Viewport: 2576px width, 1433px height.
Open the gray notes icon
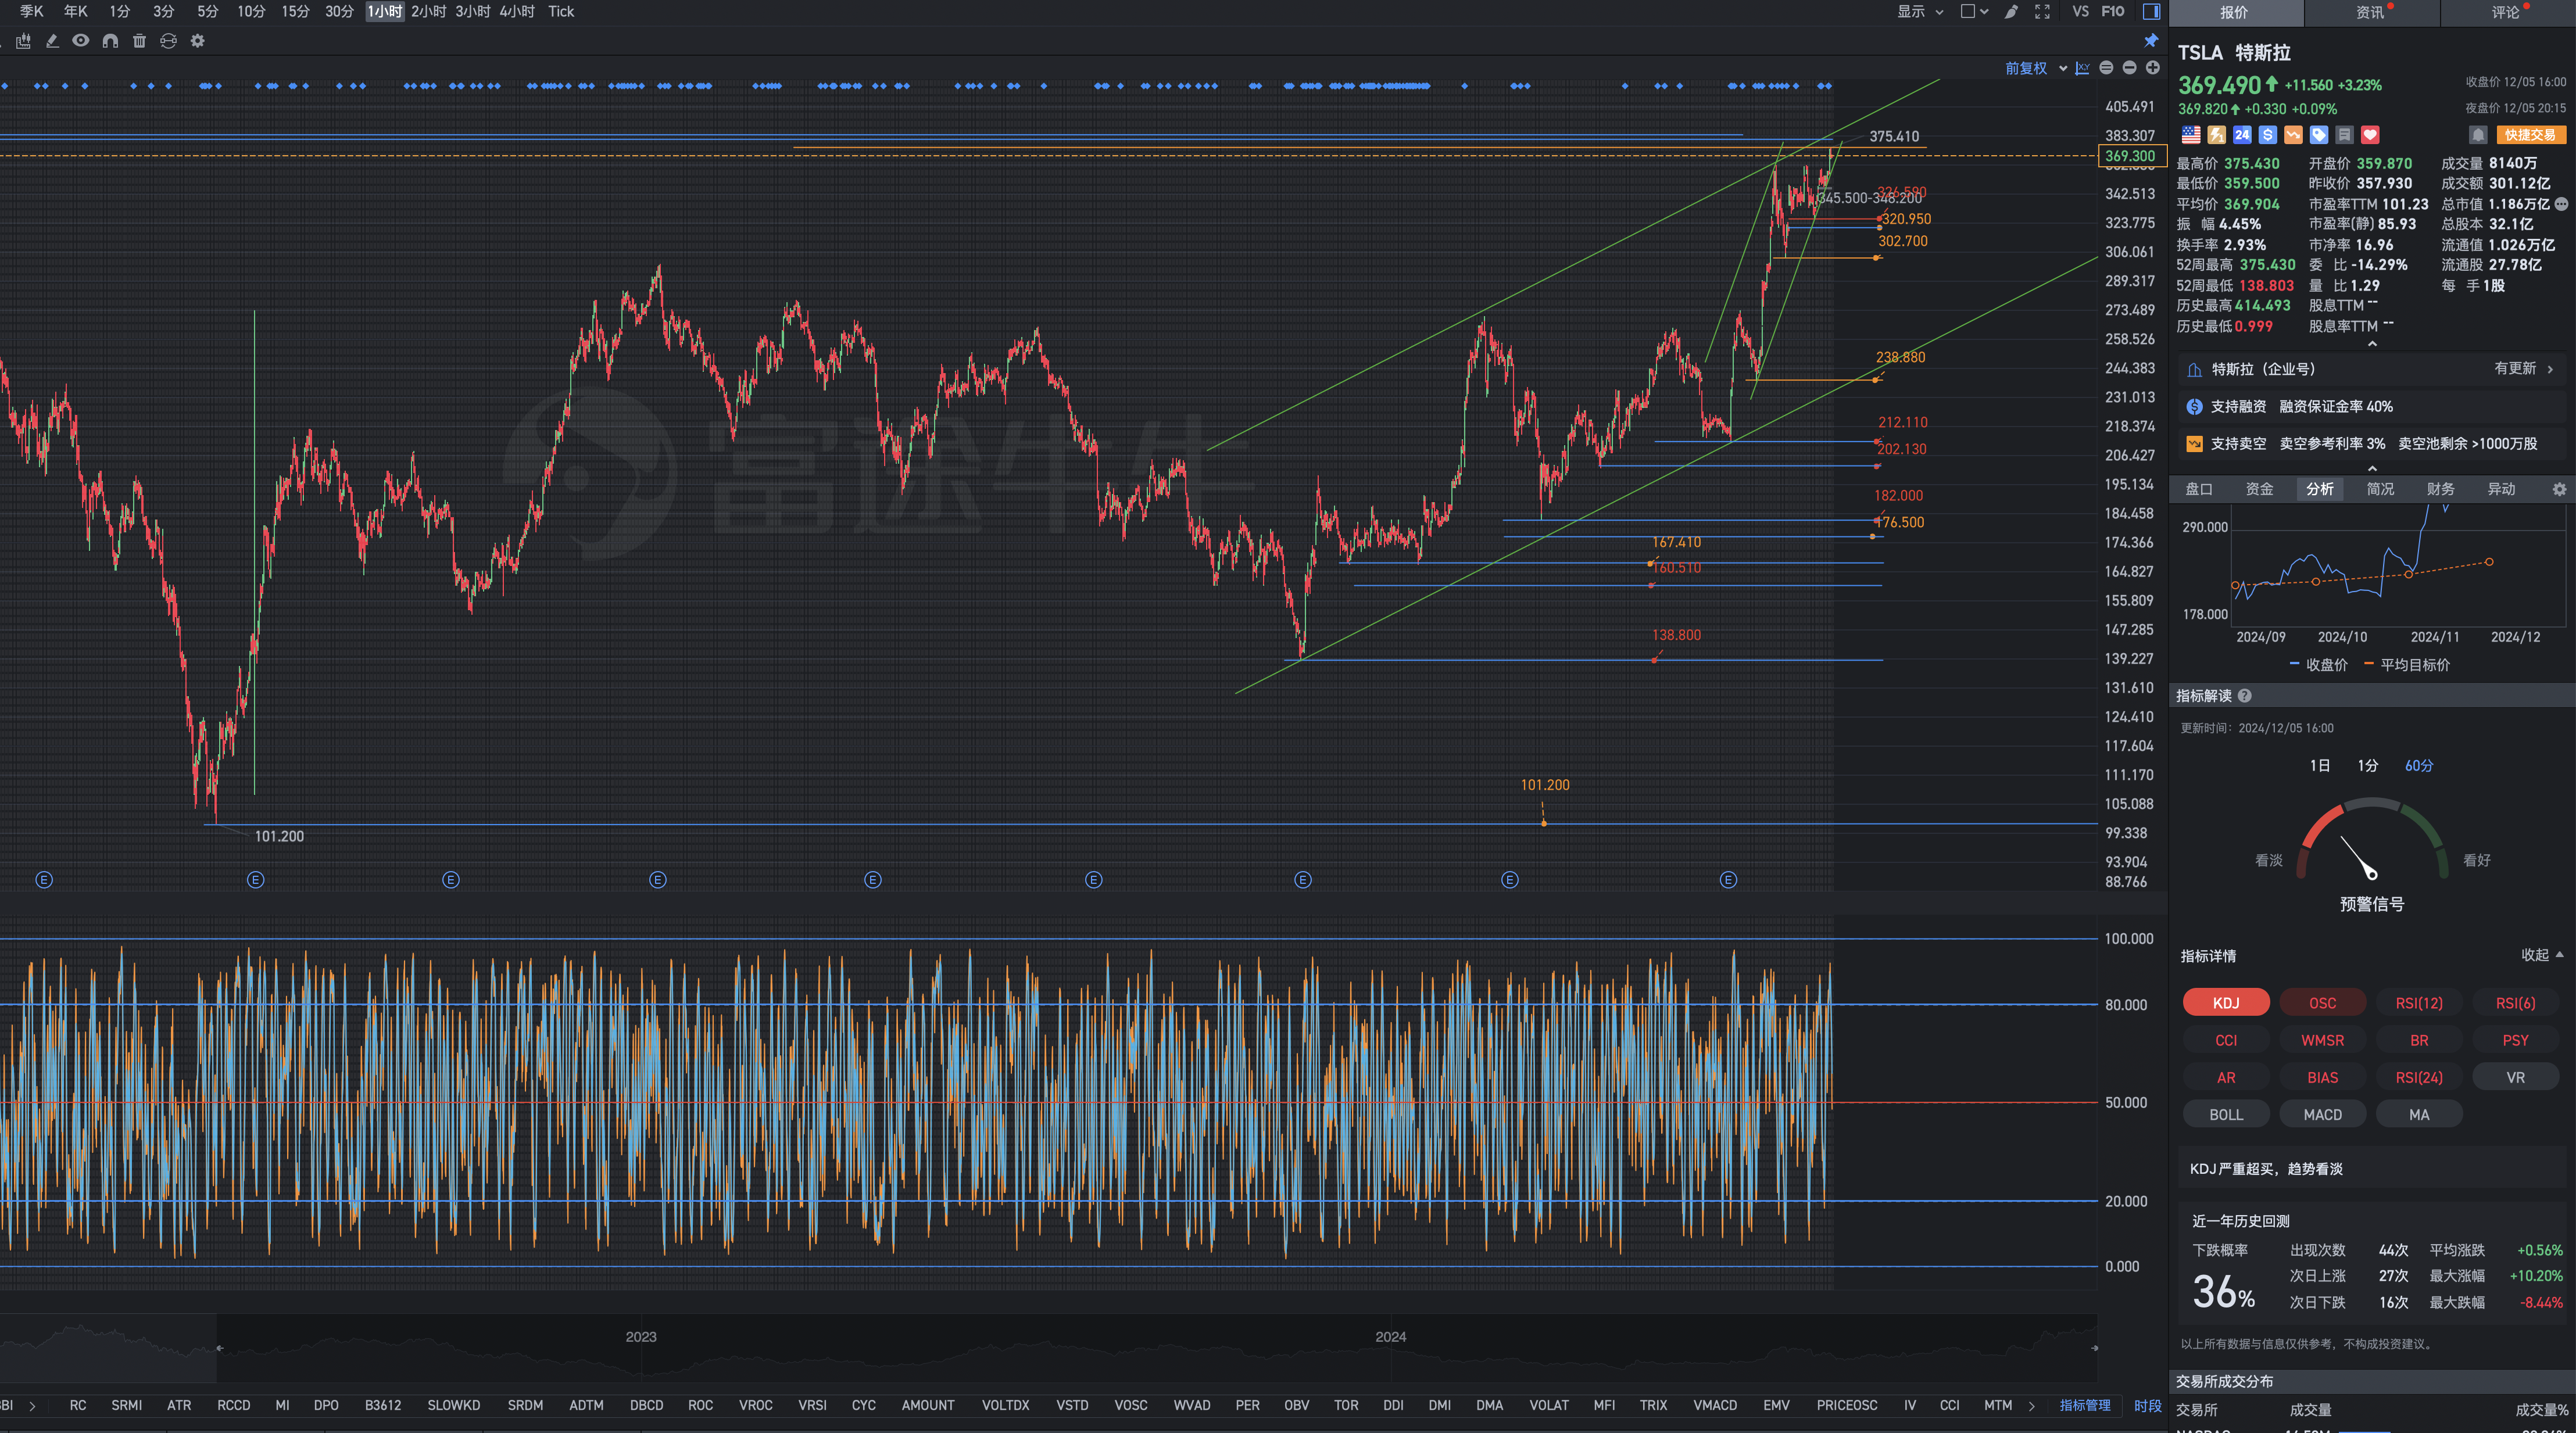pos(2344,135)
